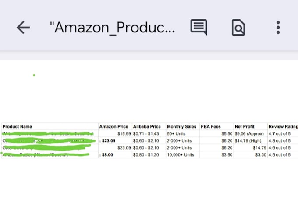This screenshot has height=215, width=298.
Task: Click the $3.50 FBA fee cell
Action: coord(216,155)
